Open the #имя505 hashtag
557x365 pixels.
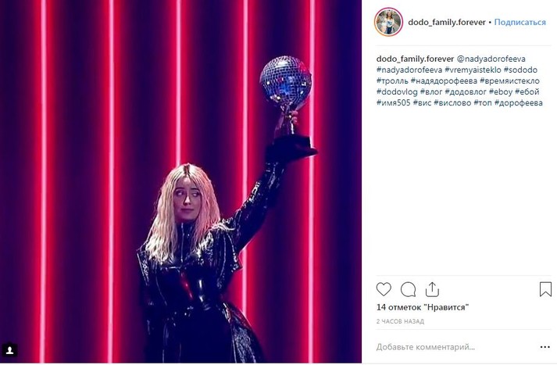[x=393, y=102]
